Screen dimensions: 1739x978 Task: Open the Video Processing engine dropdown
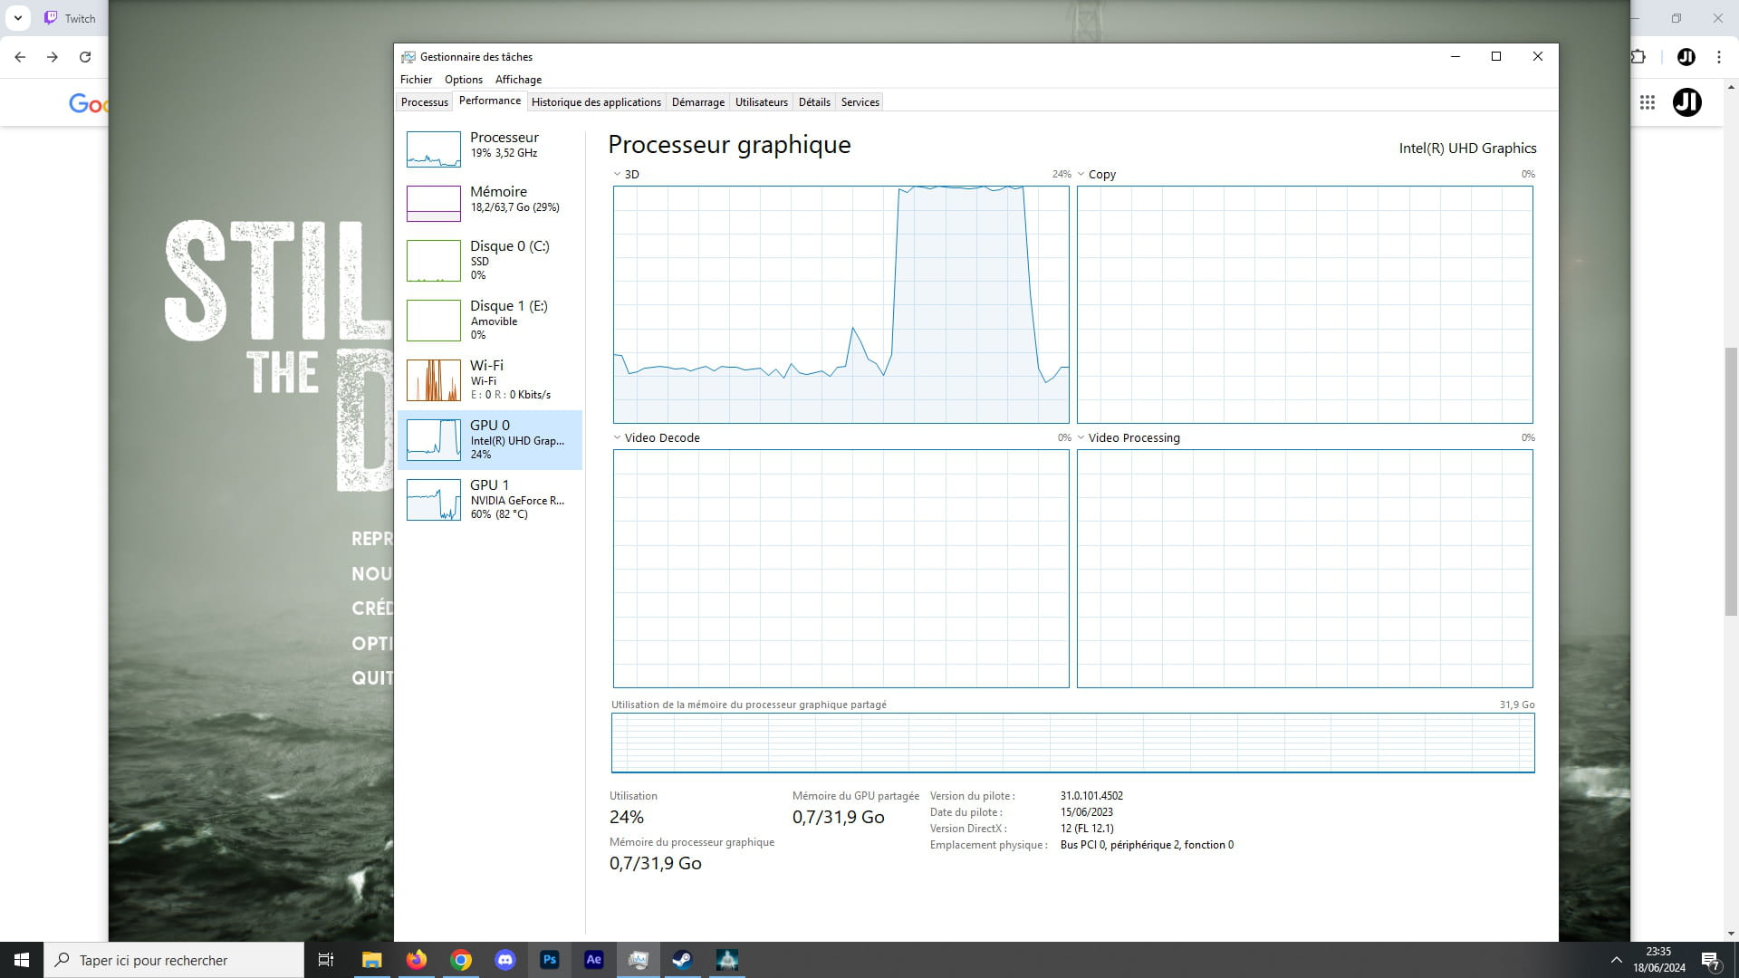[x=1081, y=437]
